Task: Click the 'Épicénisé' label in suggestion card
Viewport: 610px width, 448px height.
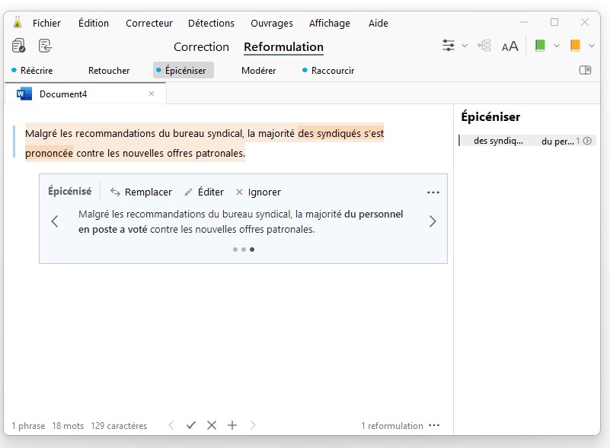Action: point(69,191)
